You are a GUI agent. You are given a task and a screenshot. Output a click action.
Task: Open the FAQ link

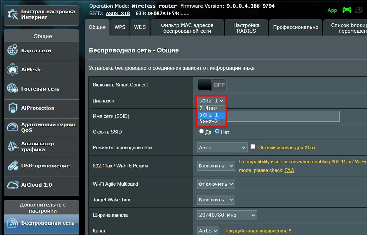tap(289, 170)
